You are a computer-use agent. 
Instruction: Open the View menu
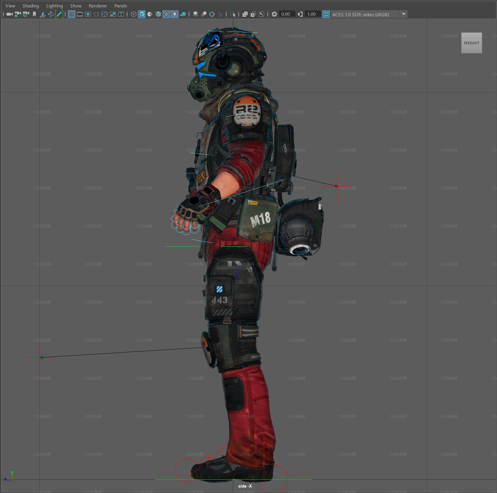click(10, 6)
